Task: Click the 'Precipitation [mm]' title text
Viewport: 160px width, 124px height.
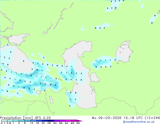Action: 16,118
